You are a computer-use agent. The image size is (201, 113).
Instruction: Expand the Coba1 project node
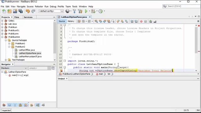pos(2,21)
